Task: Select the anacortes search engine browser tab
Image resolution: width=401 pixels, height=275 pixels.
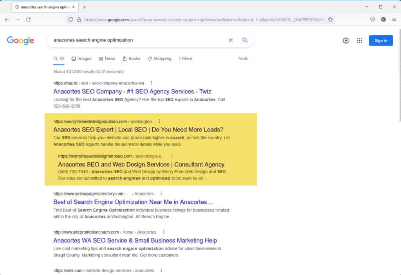Action: tap(45, 7)
